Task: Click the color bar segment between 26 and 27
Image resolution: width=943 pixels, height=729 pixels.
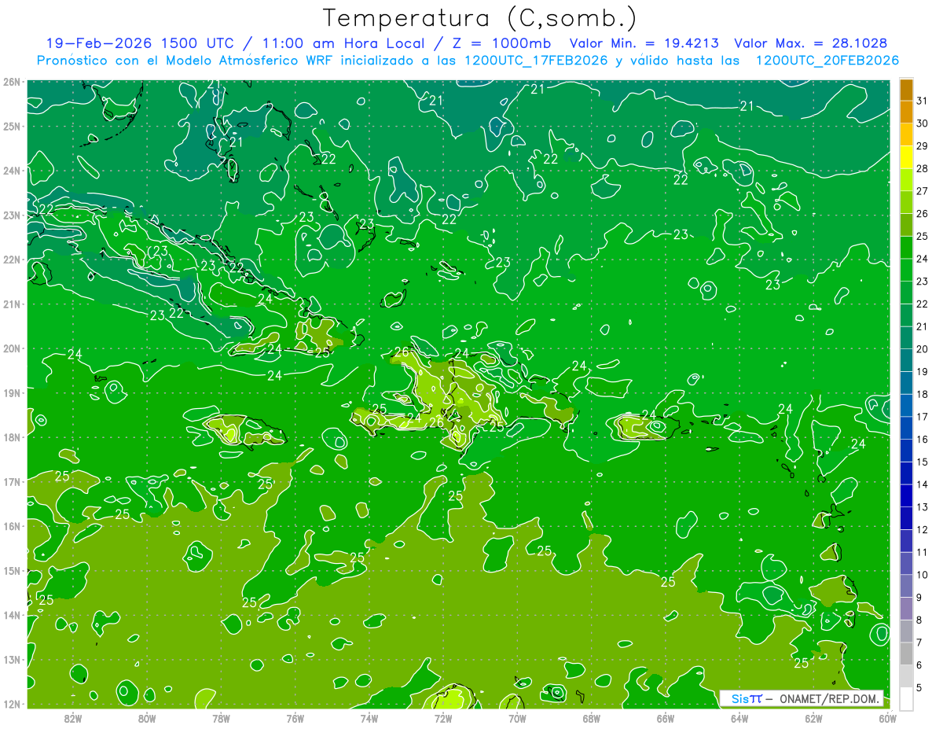Action: coord(906,202)
